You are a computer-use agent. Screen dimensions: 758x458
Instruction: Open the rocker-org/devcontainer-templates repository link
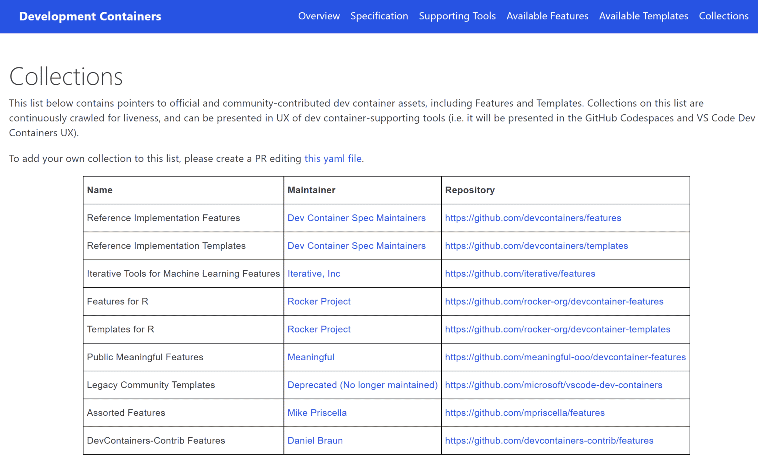557,329
